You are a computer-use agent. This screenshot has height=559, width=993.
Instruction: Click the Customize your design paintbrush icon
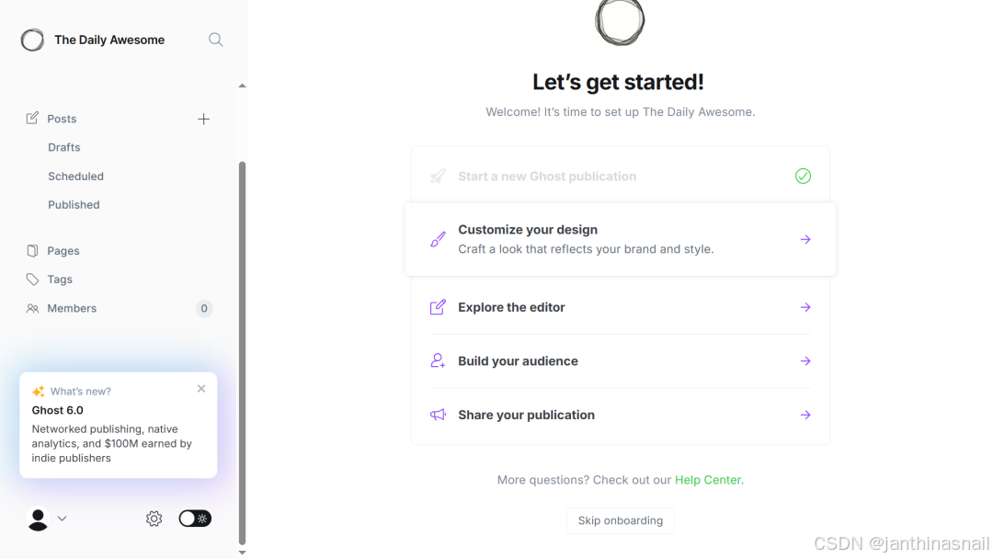[438, 239]
